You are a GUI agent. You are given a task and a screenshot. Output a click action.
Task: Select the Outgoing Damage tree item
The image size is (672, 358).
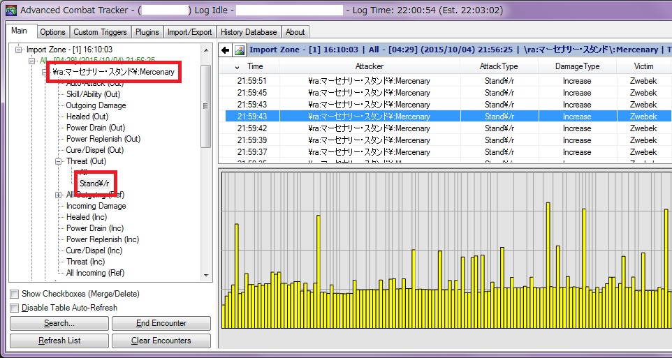click(96, 105)
